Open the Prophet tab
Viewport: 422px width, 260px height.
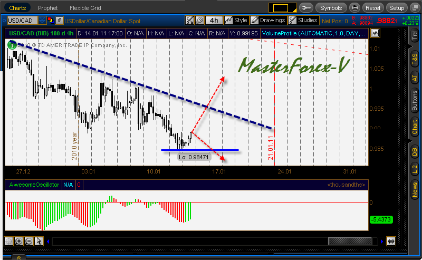pyautogui.click(x=47, y=8)
